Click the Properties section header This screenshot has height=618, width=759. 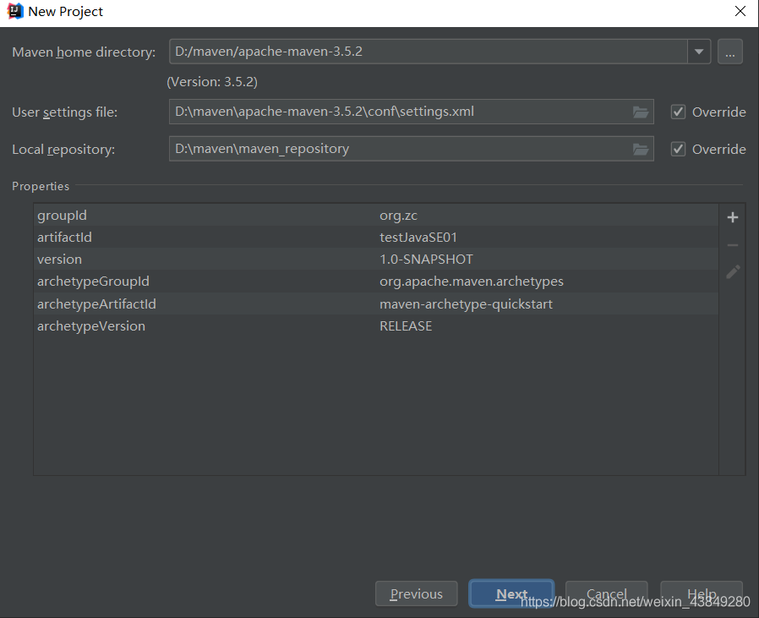click(x=41, y=186)
